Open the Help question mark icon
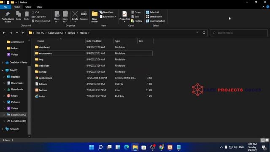Viewport: 270px width, 152px height. coord(268,7)
